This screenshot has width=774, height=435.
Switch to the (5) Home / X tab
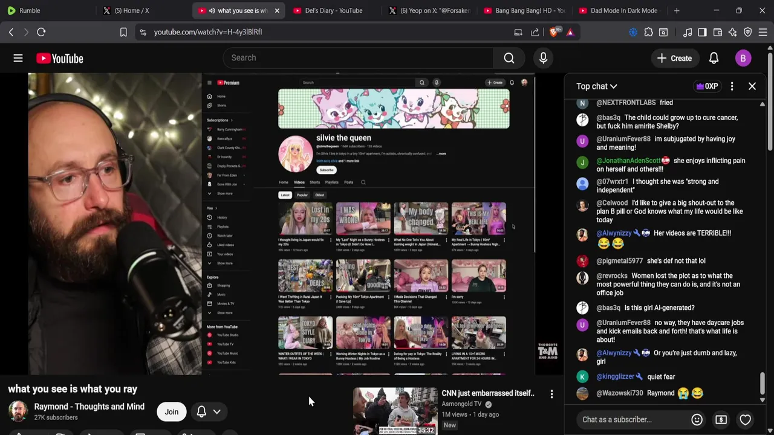coord(142,10)
